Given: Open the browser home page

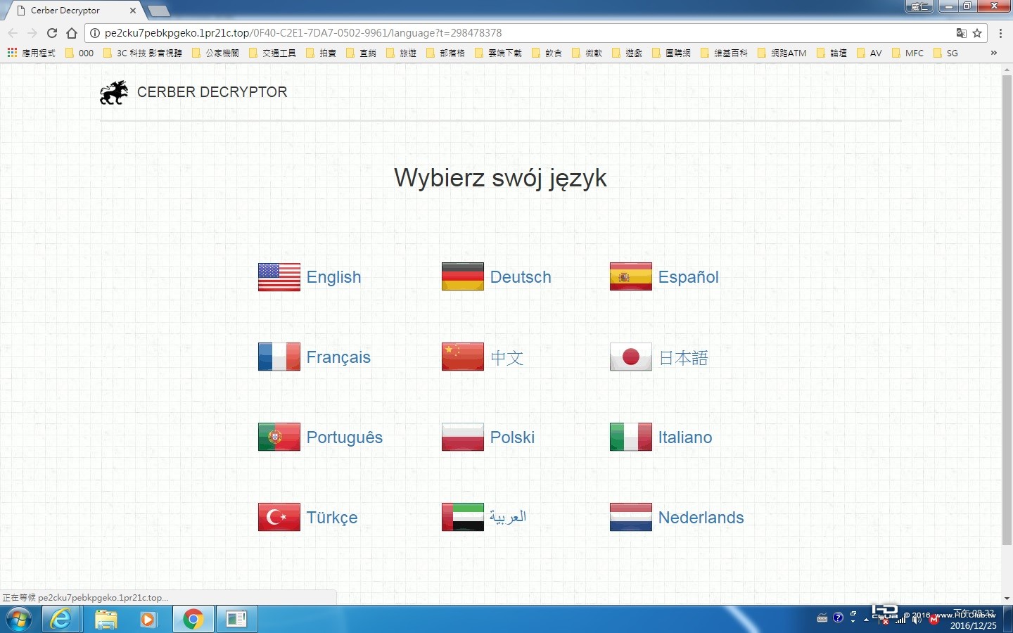Looking at the screenshot, I should [72, 33].
